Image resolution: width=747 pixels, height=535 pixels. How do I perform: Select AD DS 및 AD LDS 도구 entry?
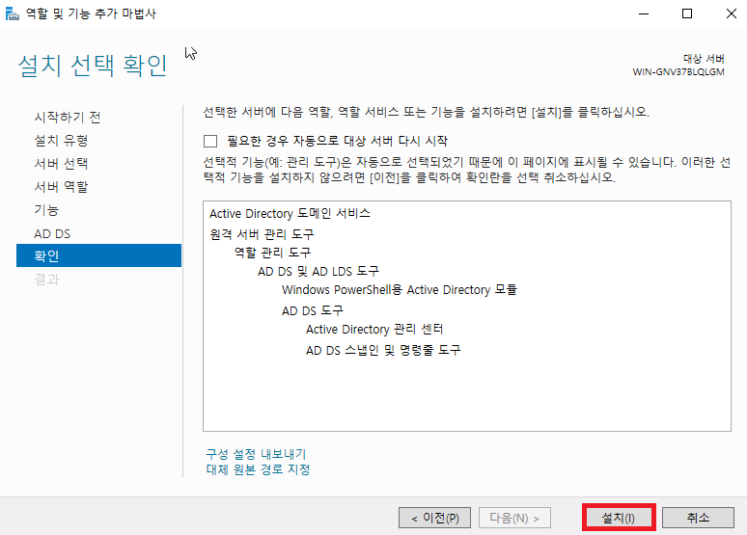(318, 271)
